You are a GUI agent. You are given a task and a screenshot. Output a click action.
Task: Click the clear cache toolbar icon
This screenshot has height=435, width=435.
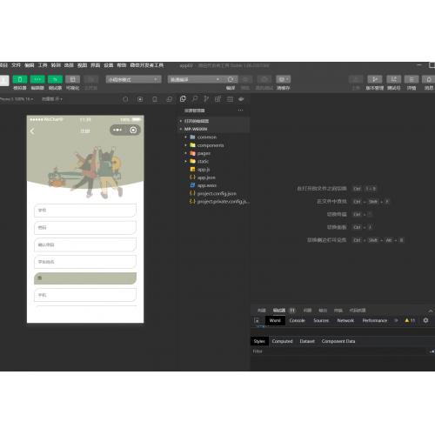[x=284, y=79]
